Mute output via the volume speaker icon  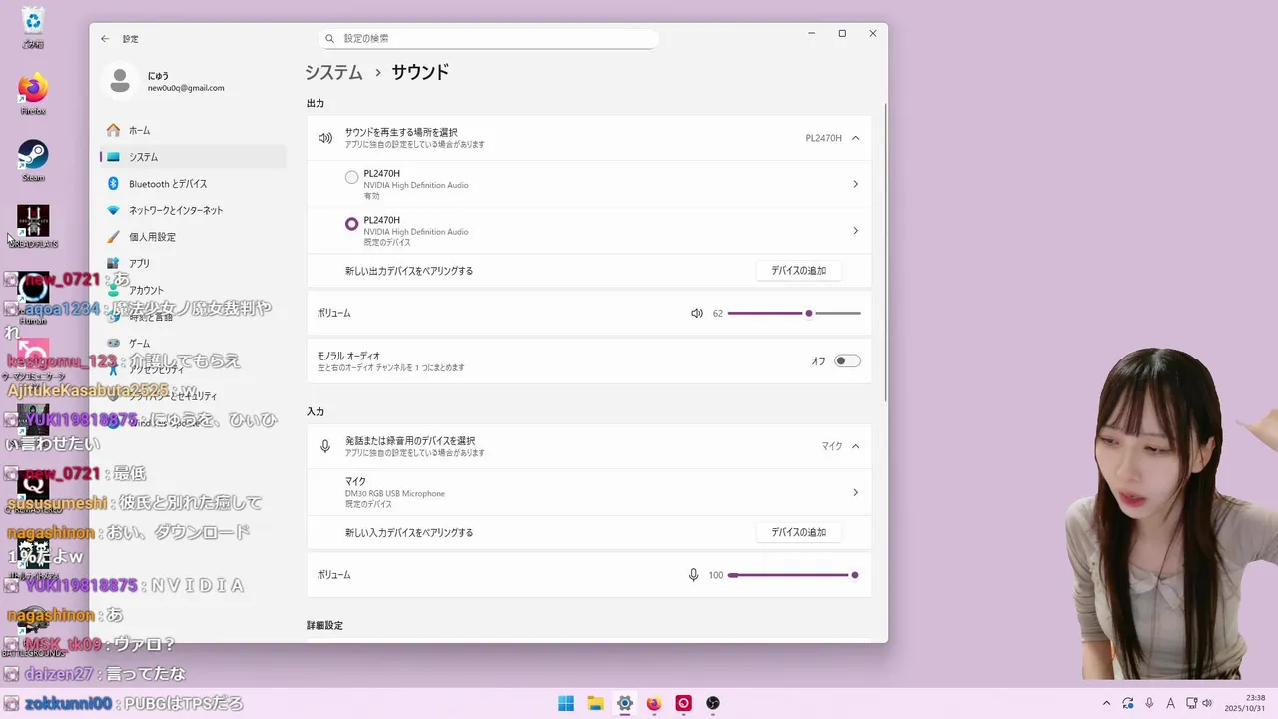pyautogui.click(x=697, y=313)
